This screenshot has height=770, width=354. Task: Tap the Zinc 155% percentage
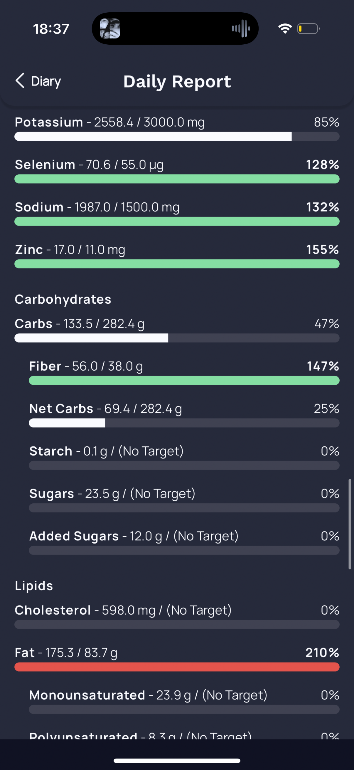(x=323, y=250)
